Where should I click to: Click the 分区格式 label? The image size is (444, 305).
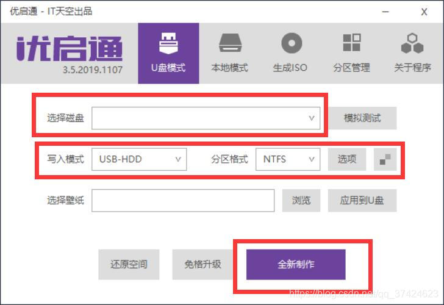[x=229, y=159]
